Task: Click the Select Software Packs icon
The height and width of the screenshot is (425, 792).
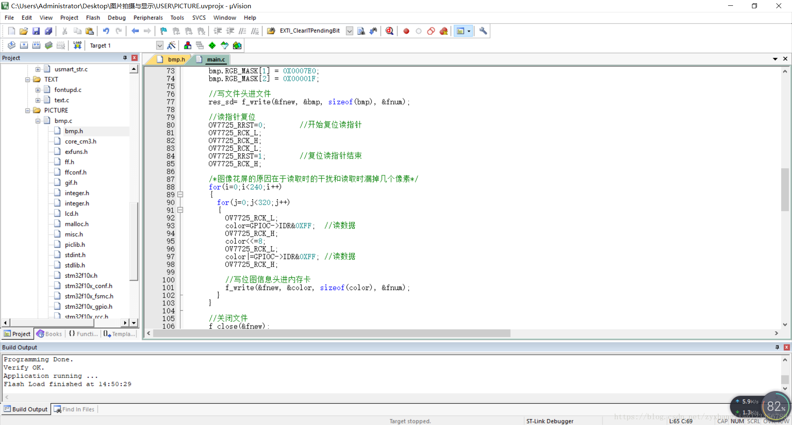Action: 224,45
